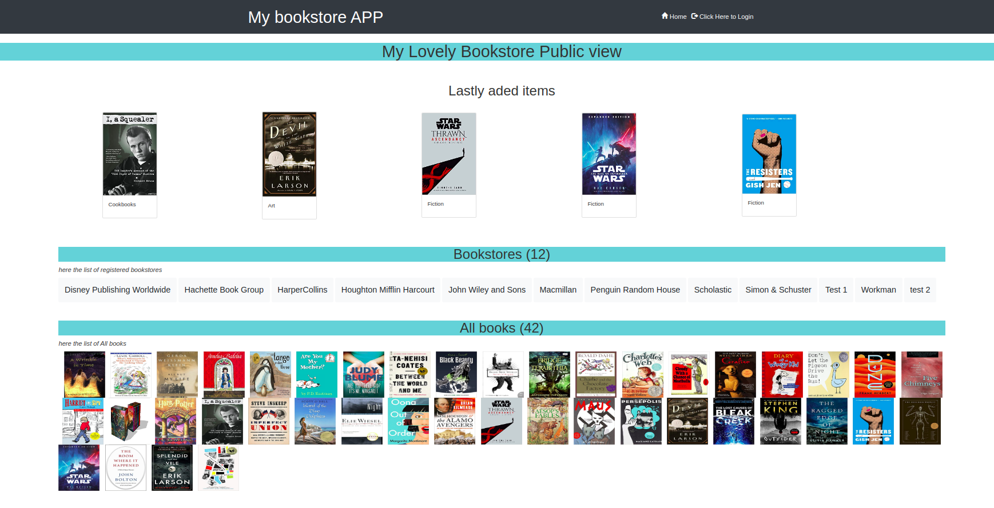Click Fiction label under Thrawn card
The width and height of the screenshot is (994, 508).
pos(435,204)
